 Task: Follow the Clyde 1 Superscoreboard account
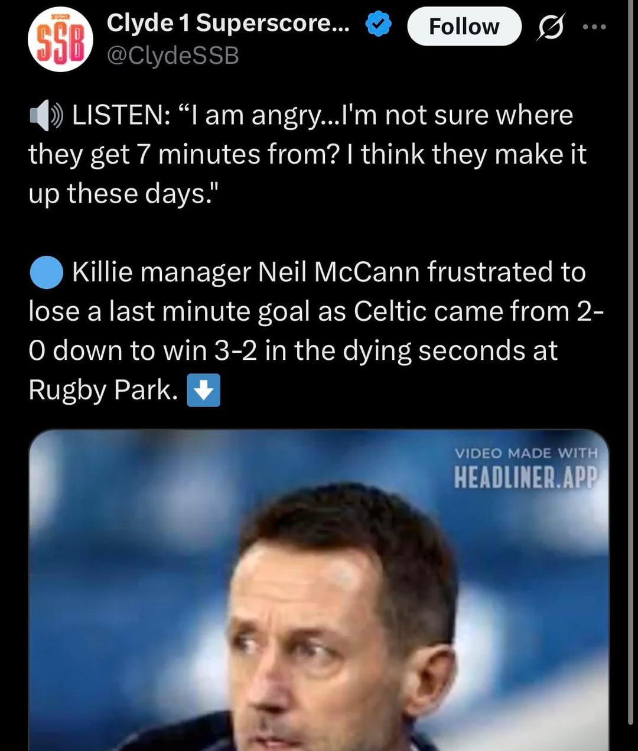tap(464, 27)
